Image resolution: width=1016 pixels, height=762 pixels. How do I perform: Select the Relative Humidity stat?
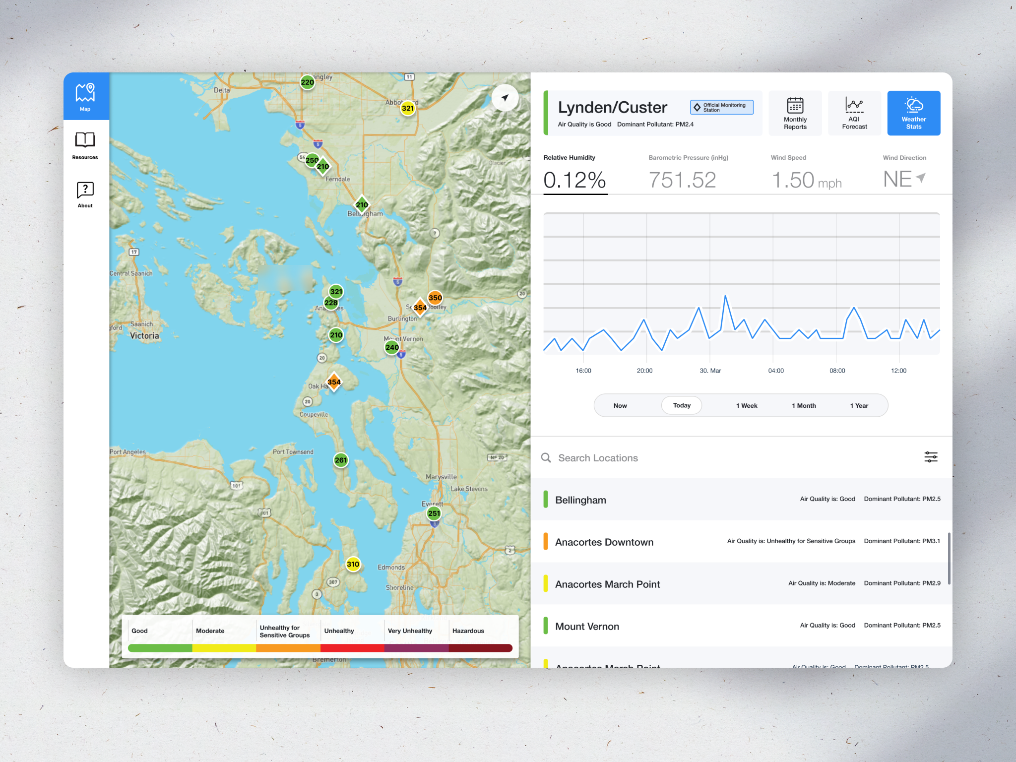pyautogui.click(x=575, y=173)
